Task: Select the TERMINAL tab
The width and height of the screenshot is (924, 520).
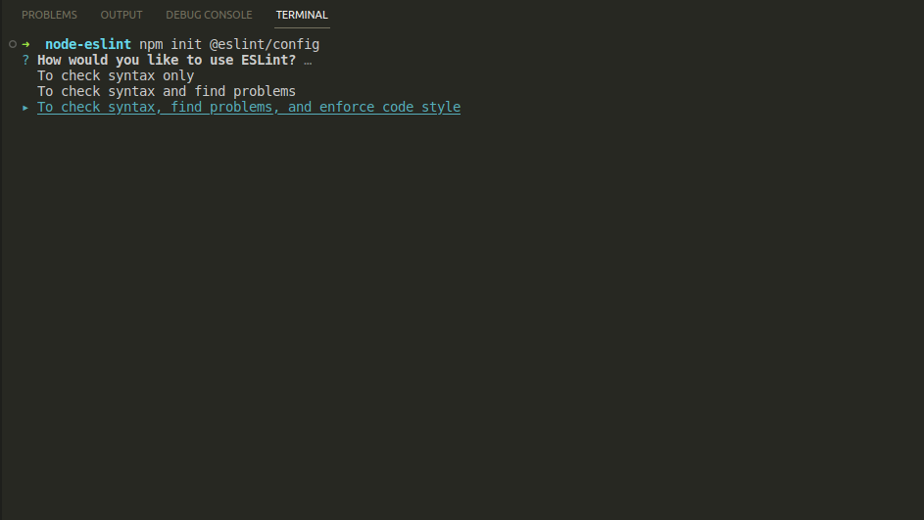Action: pyautogui.click(x=302, y=15)
